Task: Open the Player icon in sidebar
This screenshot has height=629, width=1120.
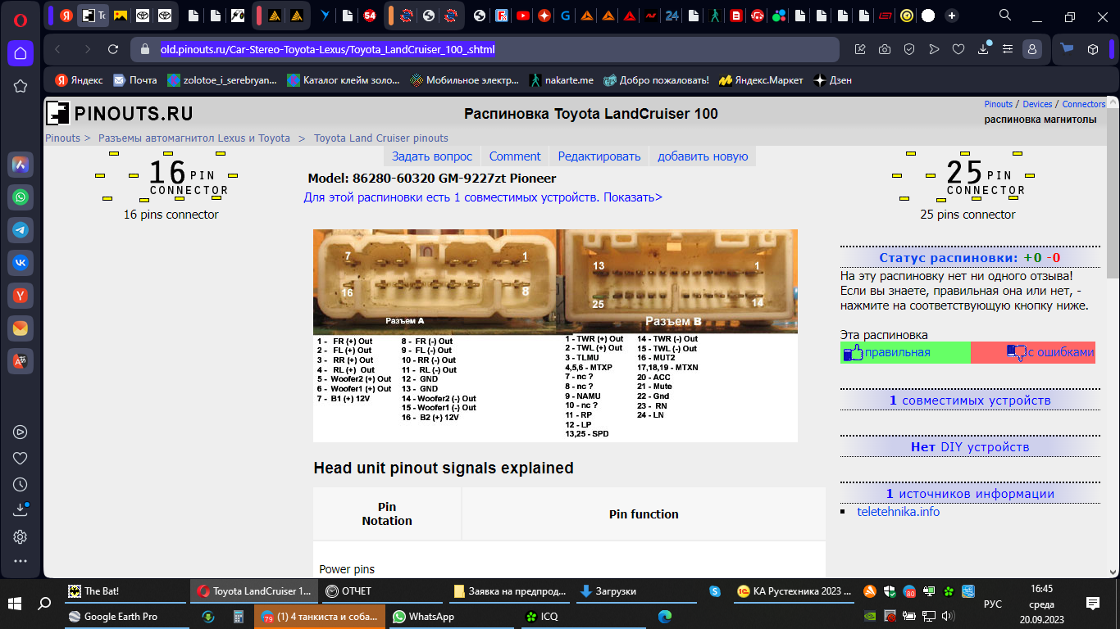Action: pos(20,432)
